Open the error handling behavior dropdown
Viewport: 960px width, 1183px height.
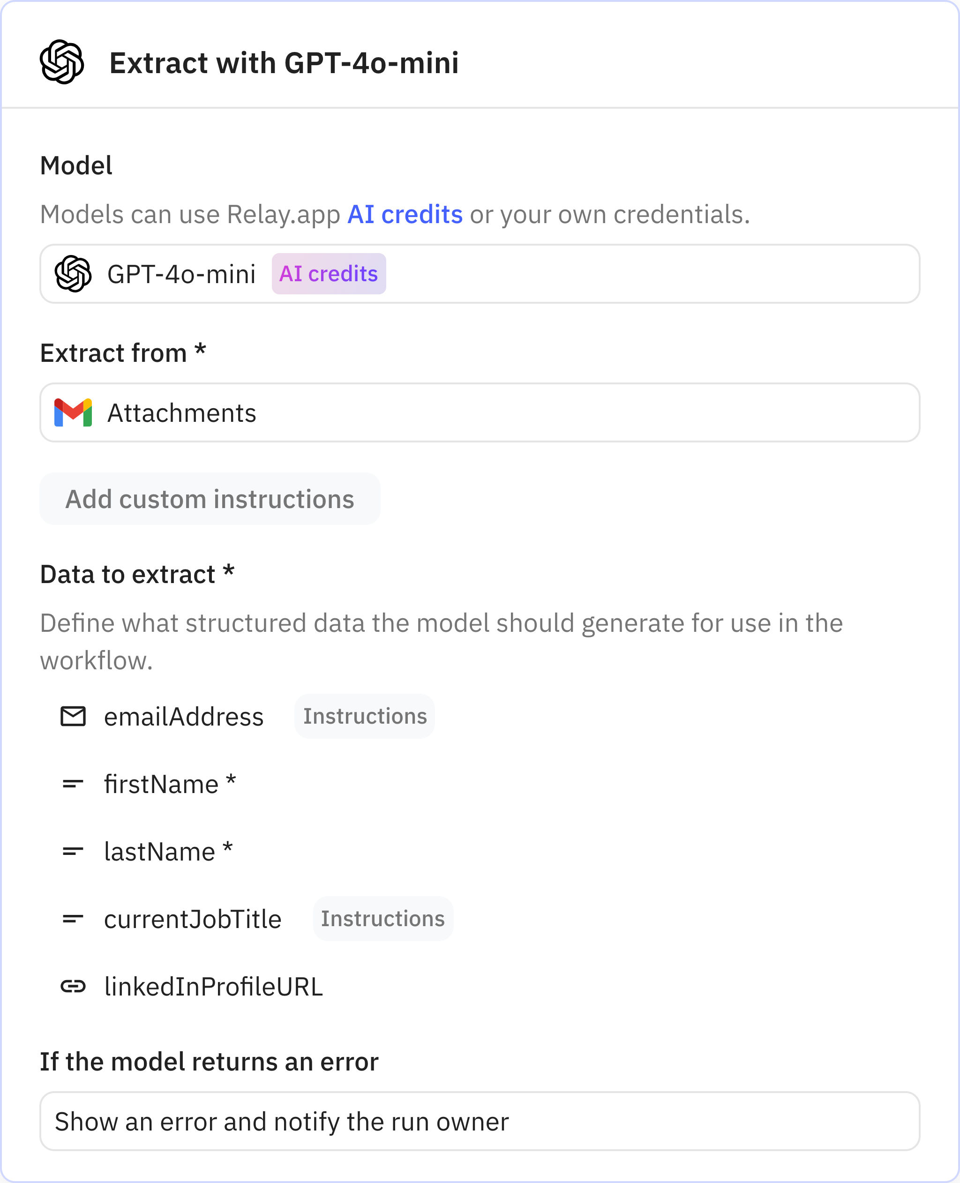pos(480,1122)
